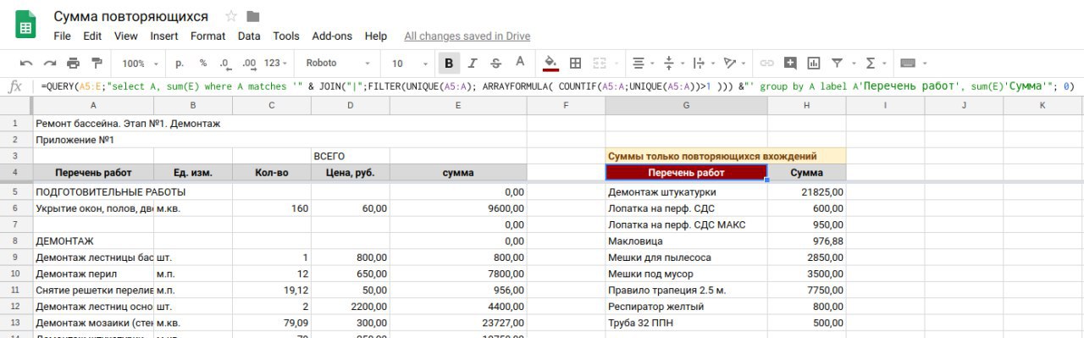This screenshot has height=338, width=1084.
Task: Open the Google Sheets home icon
Action: 25,25
